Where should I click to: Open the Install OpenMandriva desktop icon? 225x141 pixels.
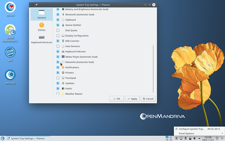click(x=10, y=33)
